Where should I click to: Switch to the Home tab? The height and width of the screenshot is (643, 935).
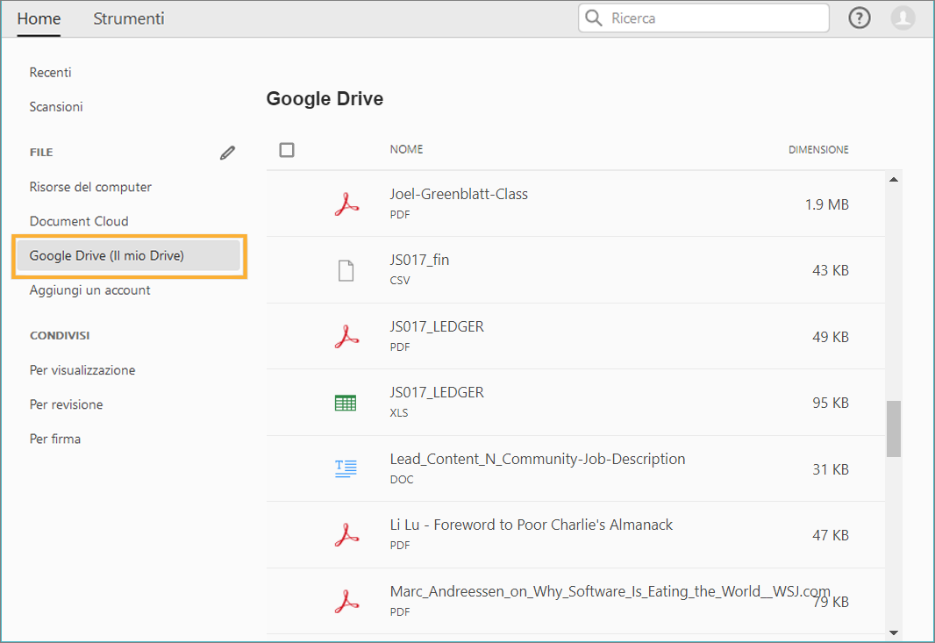[39, 18]
